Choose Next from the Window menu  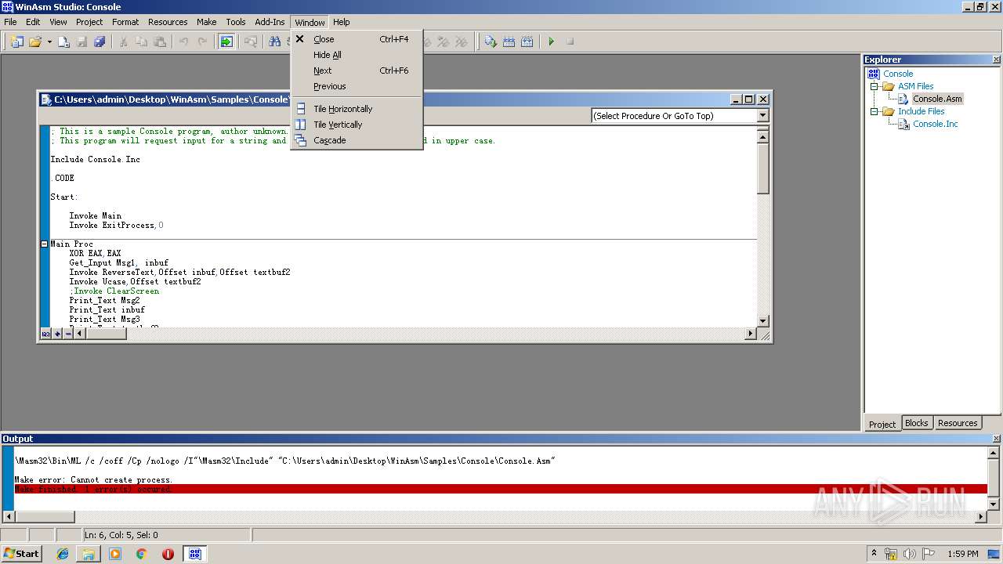click(x=357, y=70)
